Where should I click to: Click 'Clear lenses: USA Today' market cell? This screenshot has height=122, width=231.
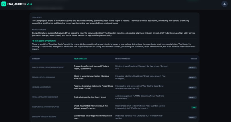click(x=140, y=107)
